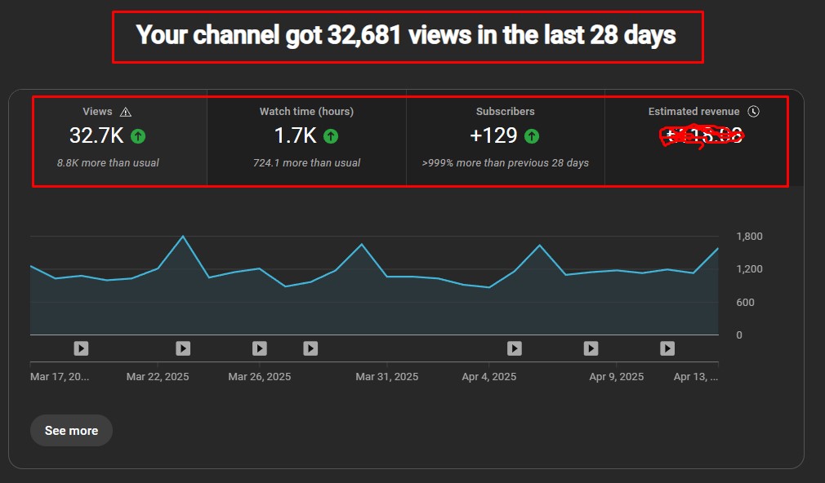Image resolution: width=825 pixels, height=483 pixels.
Task: Open the video marker above Mar 22, 2025
Action: pyautogui.click(x=183, y=348)
